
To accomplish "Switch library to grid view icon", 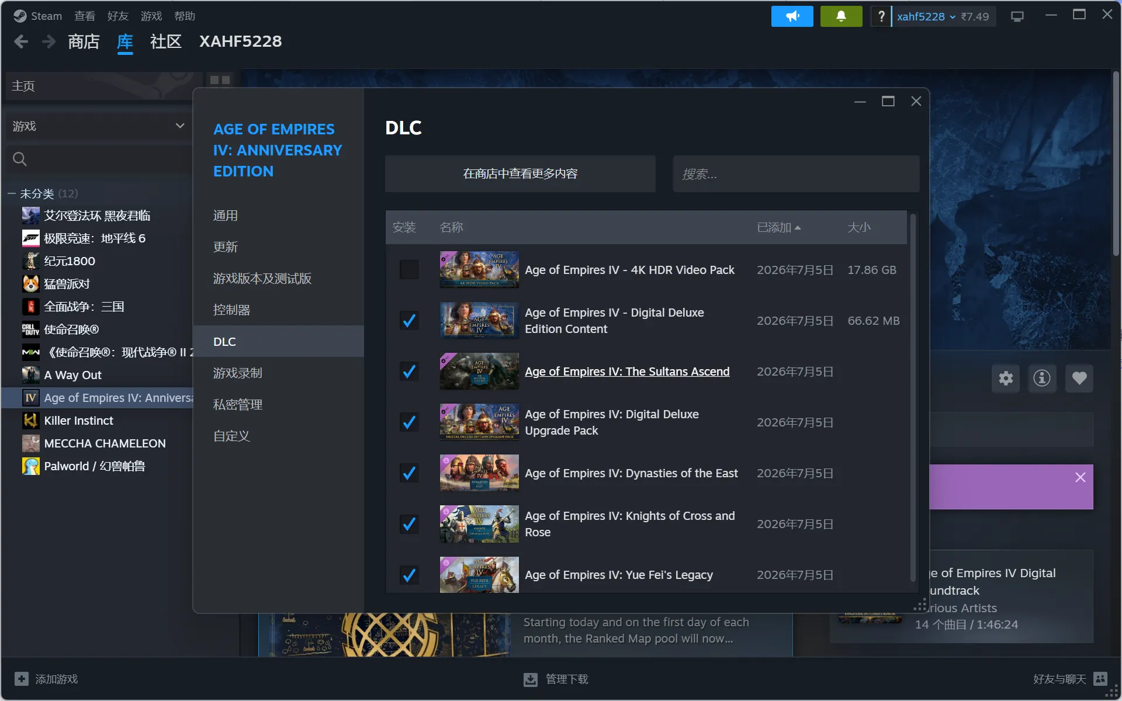I will [220, 80].
